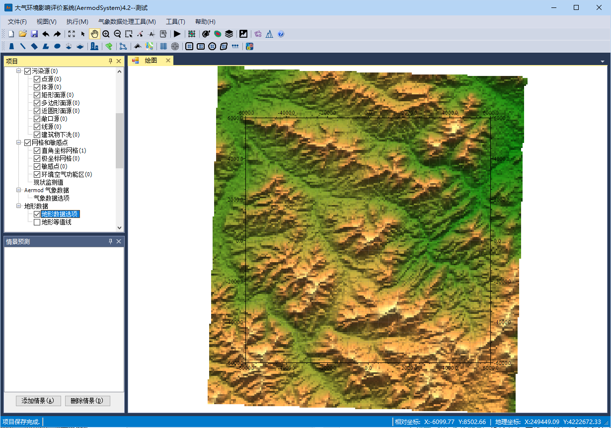
Task: Click the save project floppy icon
Action: point(34,34)
